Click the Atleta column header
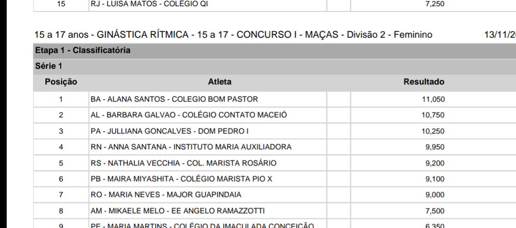 (220, 82)
